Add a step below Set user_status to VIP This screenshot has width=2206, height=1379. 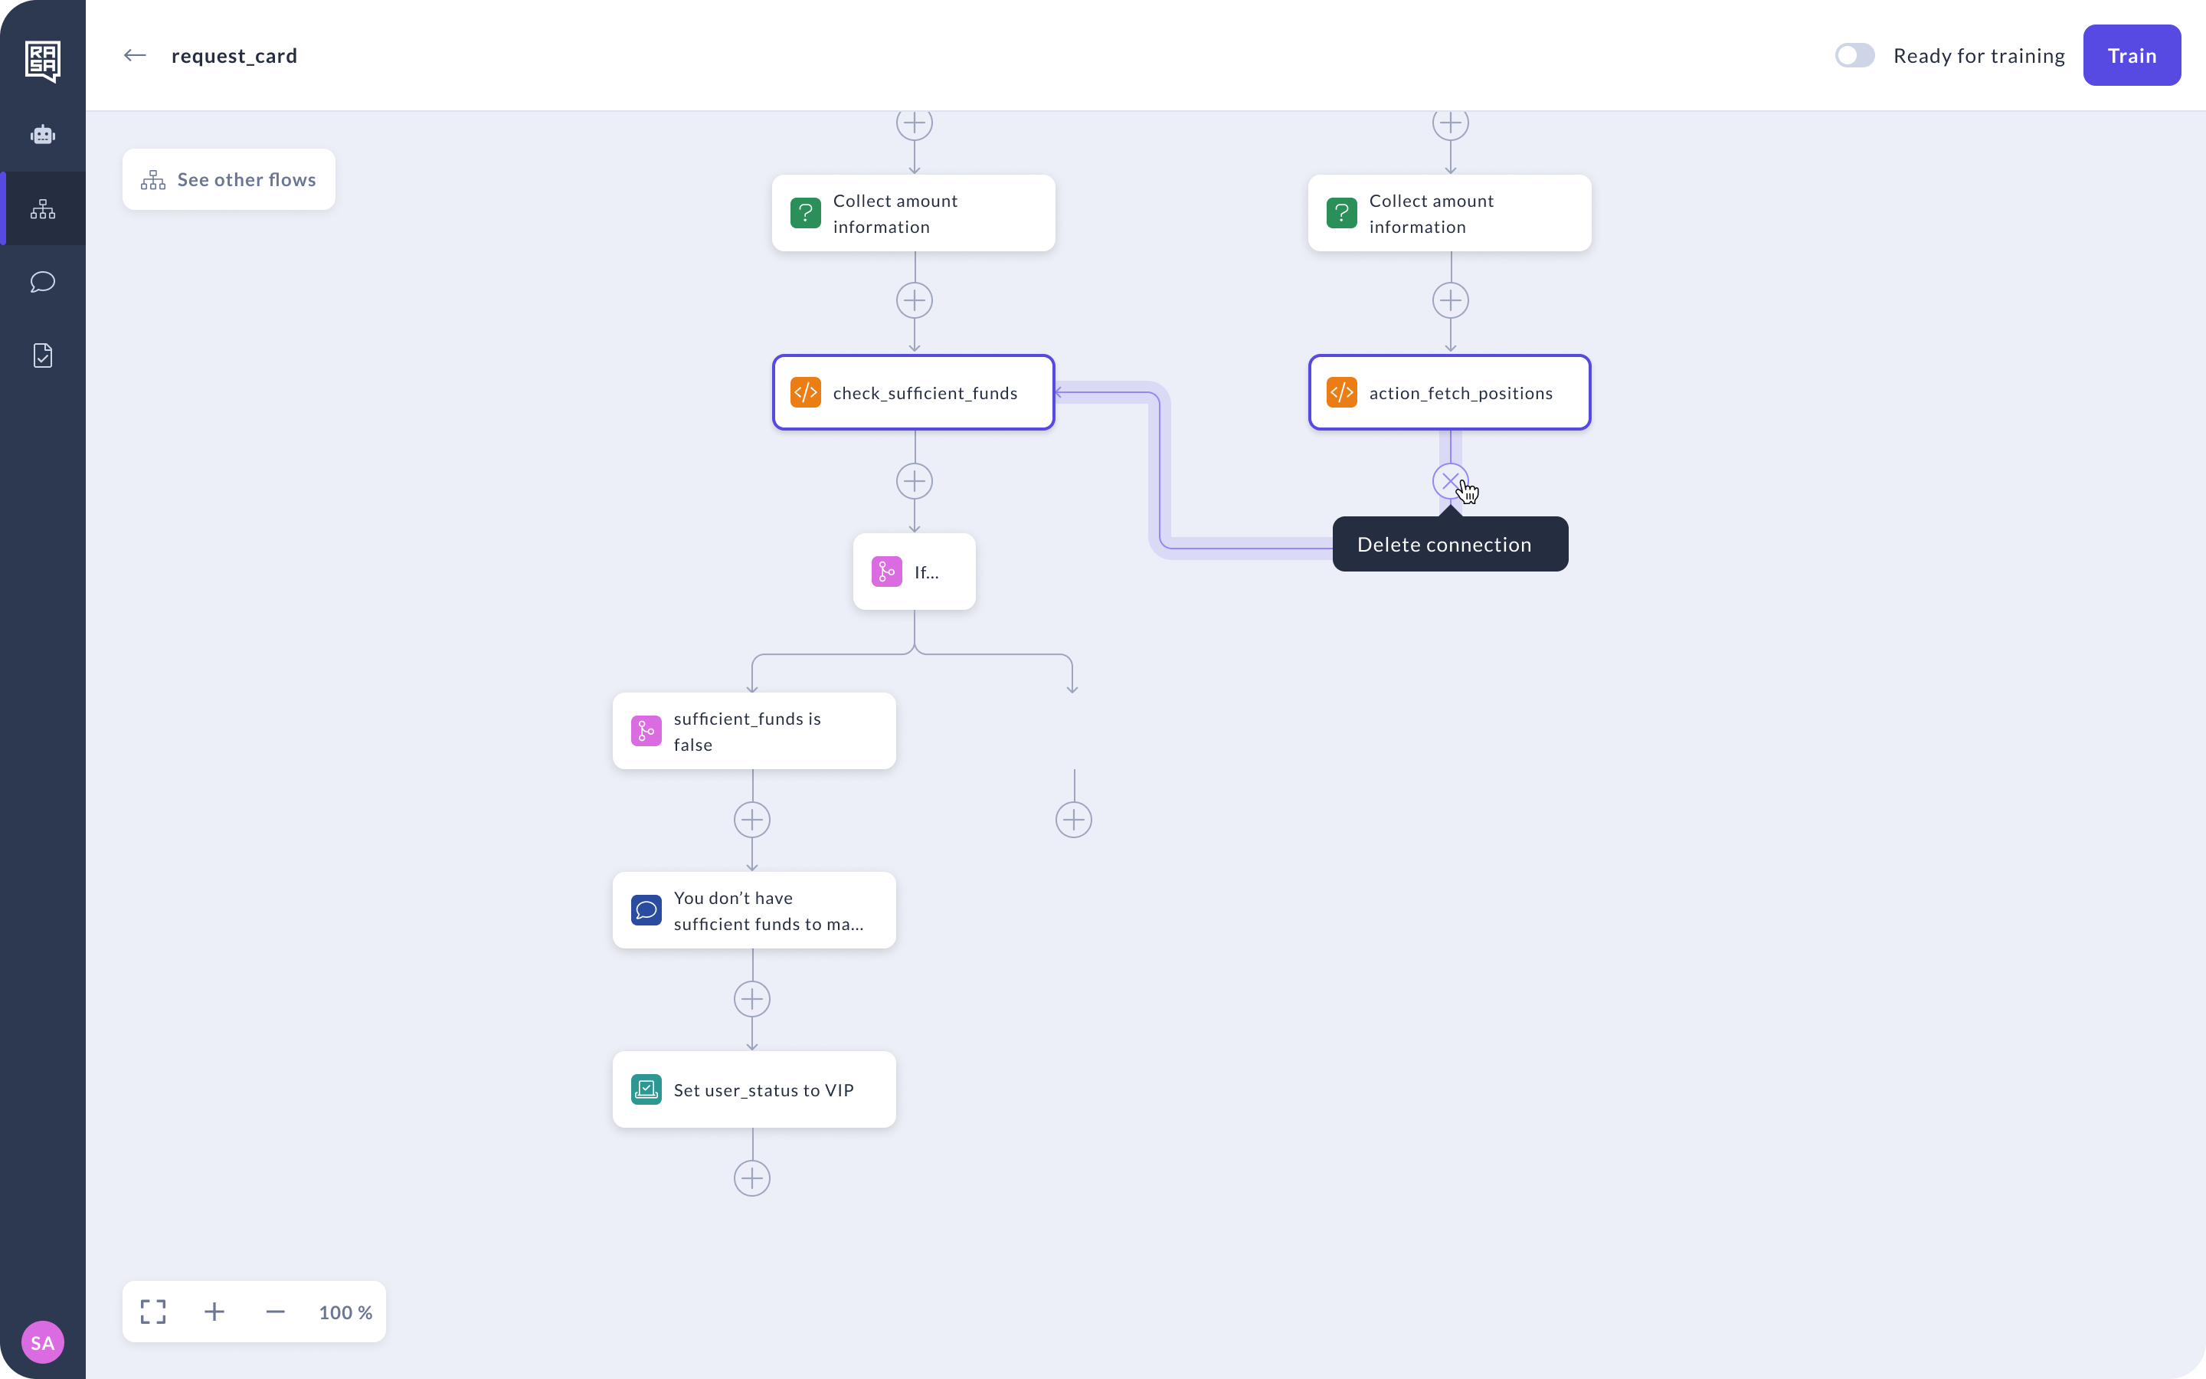(x=752, y=1178)
